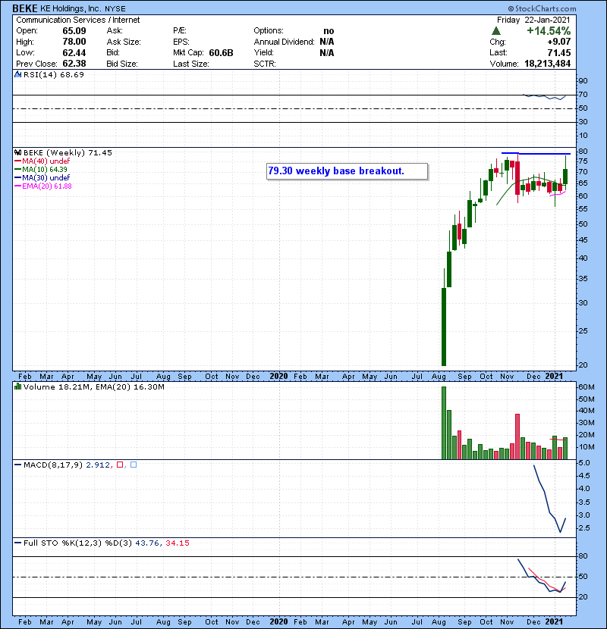
Task: Click the red square in the MACD legend
Action: click(120, 465)
